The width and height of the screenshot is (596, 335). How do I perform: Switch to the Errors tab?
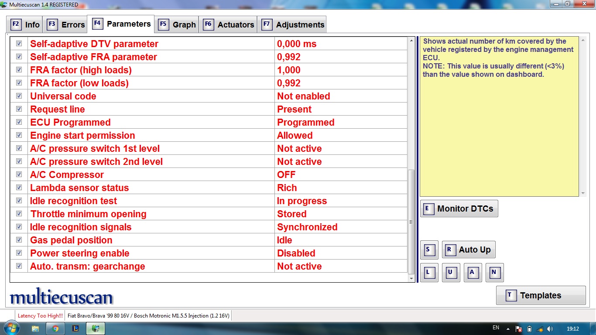(x=66, y=24)
